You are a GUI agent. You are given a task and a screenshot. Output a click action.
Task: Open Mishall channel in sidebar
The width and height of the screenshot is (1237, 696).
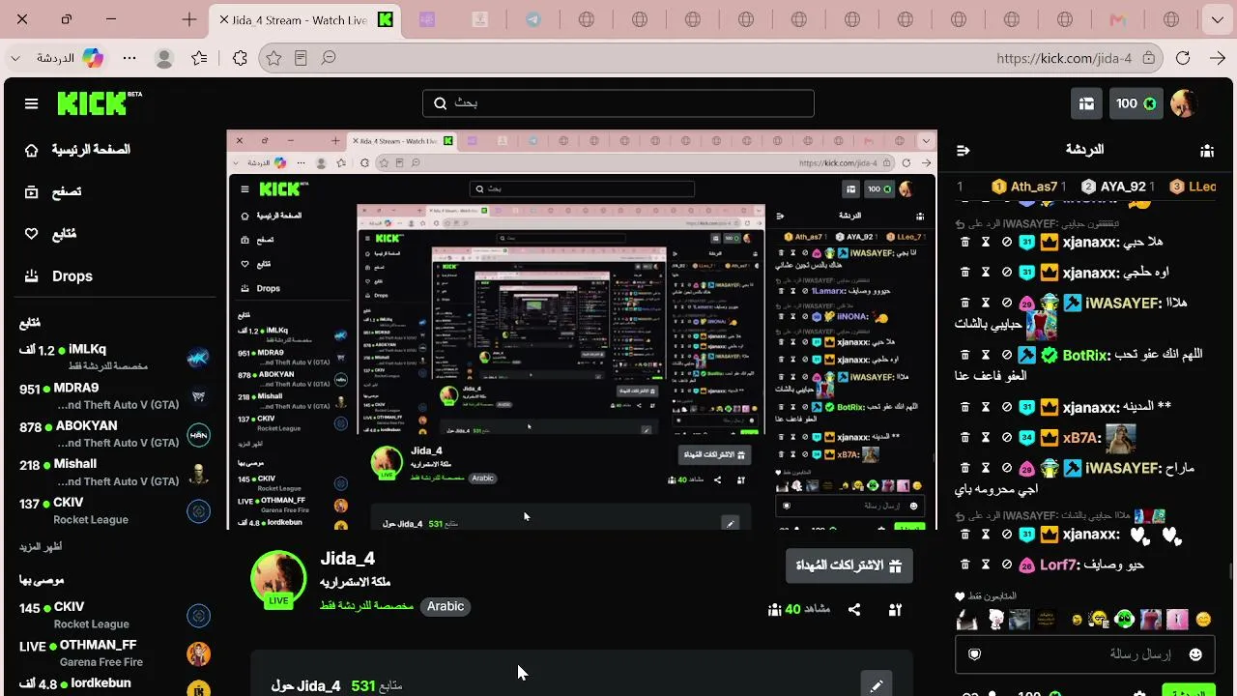point(114,473)
